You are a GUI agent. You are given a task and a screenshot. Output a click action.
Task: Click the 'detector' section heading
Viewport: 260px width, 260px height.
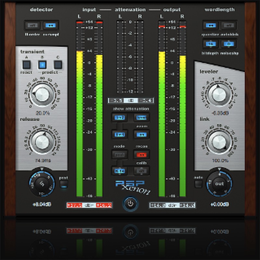tap(42, 10)
